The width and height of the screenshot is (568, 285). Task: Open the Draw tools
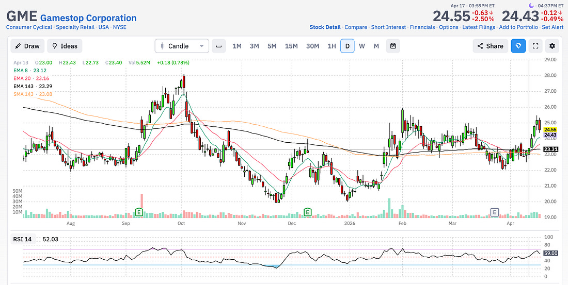pos(27,46)
